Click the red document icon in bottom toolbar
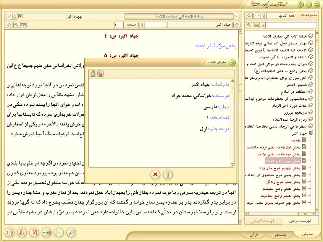 pyautogui.click(x=49, y=233)
